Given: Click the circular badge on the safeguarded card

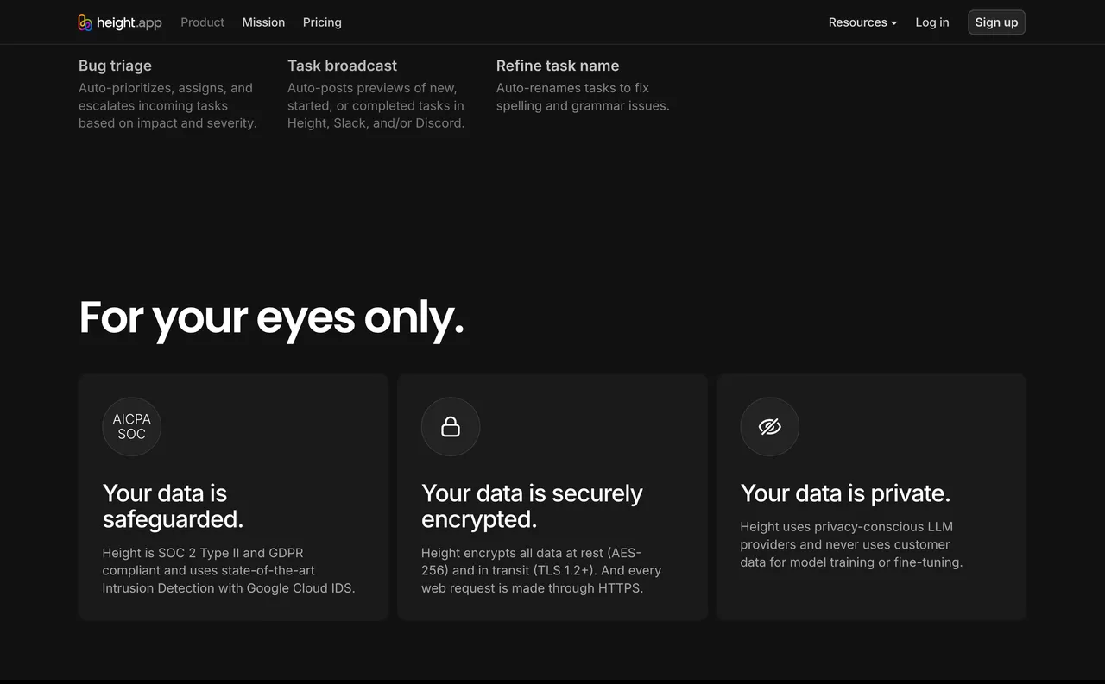Looking at the screenshot, I should [x=131, y=426].
